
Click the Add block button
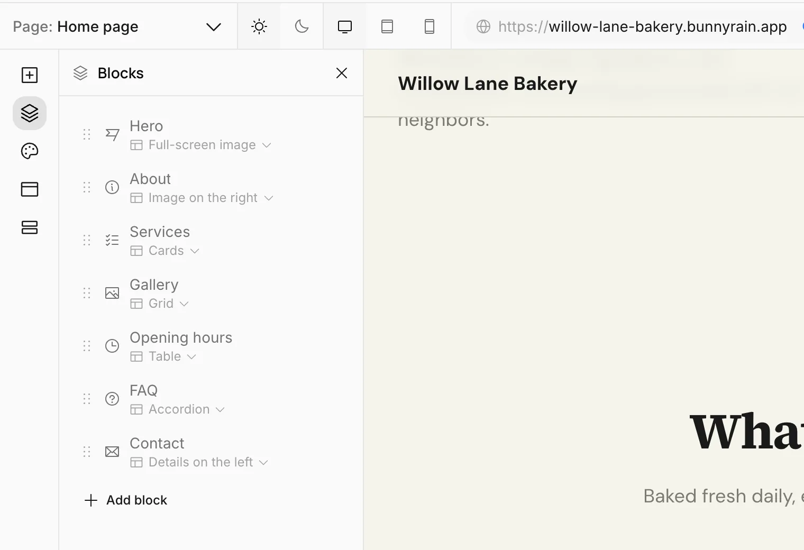tap(126, 500)
